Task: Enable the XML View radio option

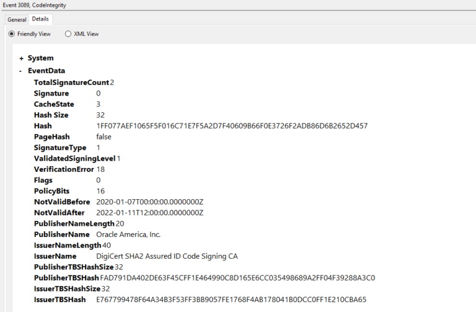Action: click(68, 34)
